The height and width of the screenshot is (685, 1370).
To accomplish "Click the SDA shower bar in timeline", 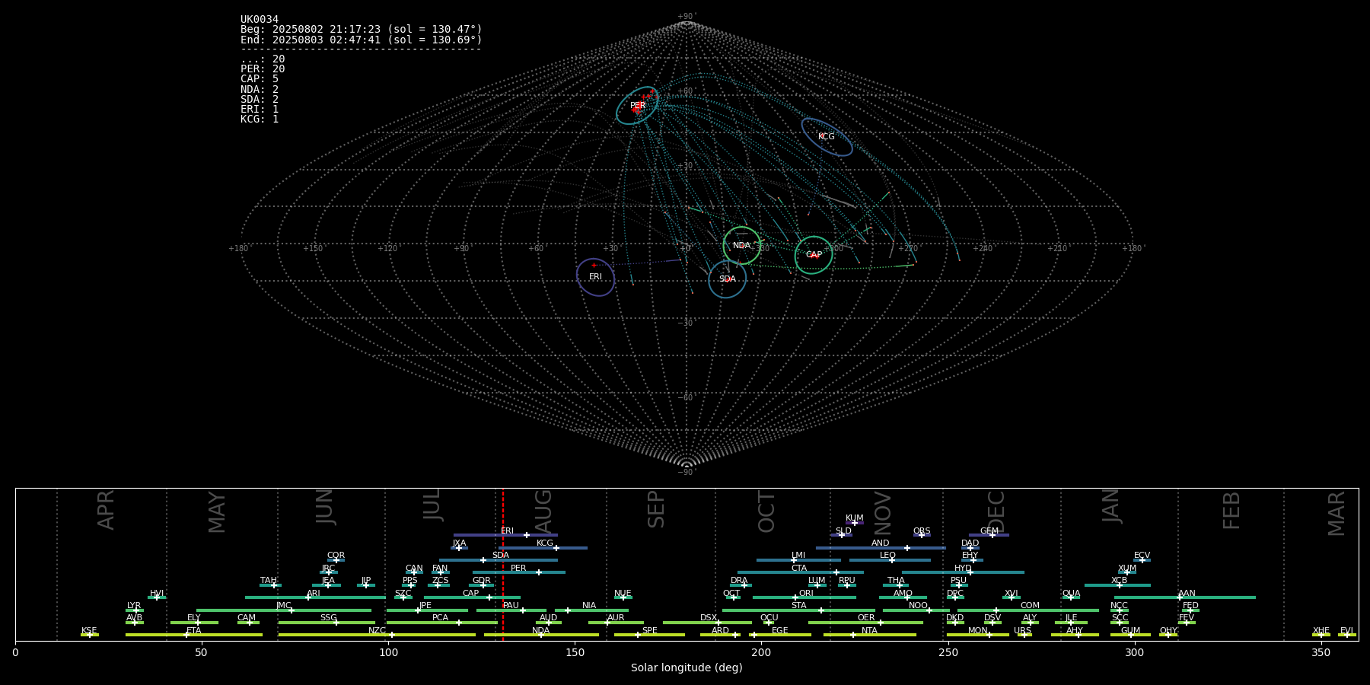I will pyautogui.click(x=498, y=560).
